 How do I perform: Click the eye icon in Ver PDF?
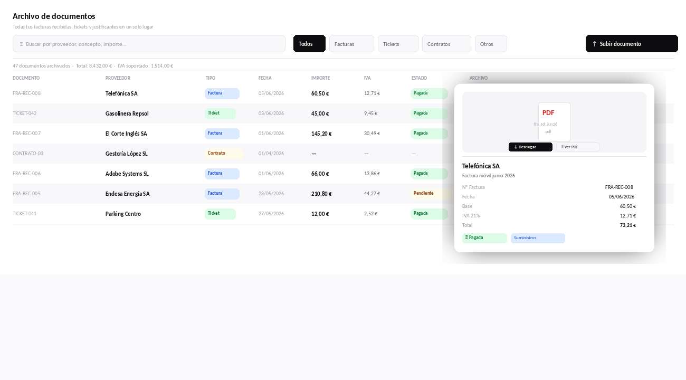click(x=563, y=147)
